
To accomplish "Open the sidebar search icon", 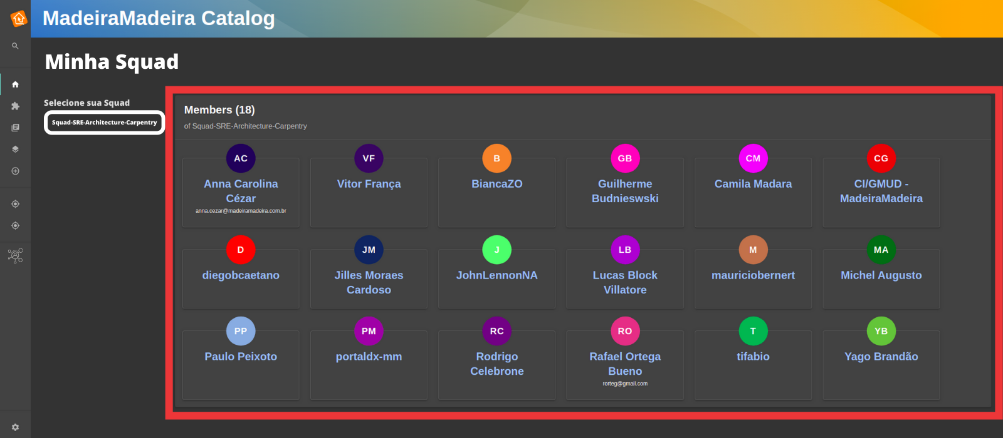I will point(15,46).
